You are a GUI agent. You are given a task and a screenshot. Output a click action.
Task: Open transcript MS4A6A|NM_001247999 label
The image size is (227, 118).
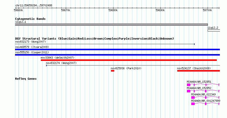coord(206,101)
